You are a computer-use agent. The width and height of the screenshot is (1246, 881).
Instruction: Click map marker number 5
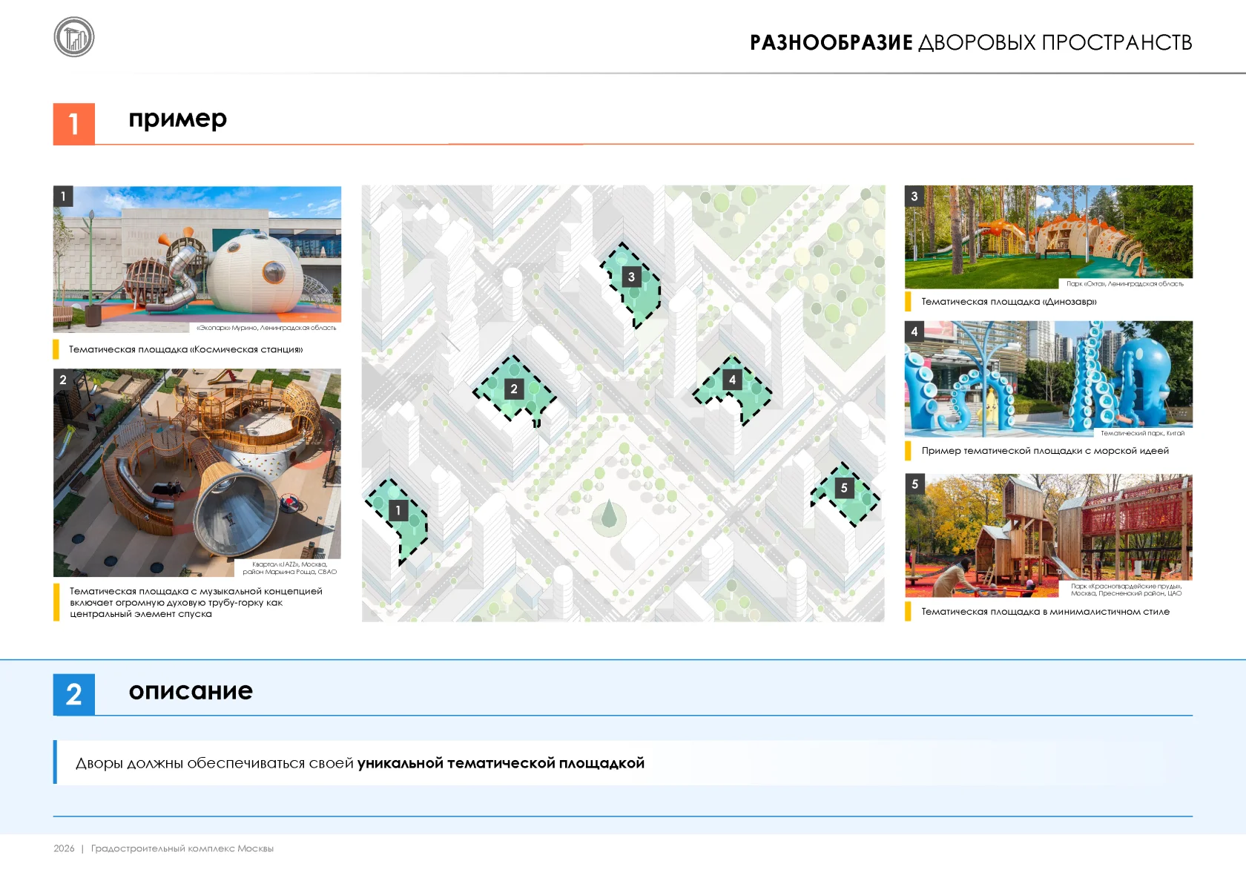pos(844,488)
